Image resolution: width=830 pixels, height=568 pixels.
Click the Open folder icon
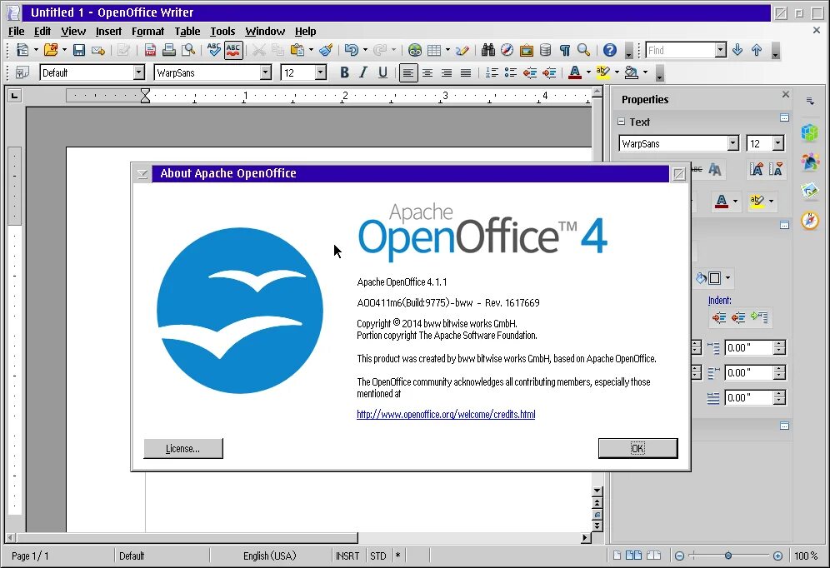coord(51,50)
